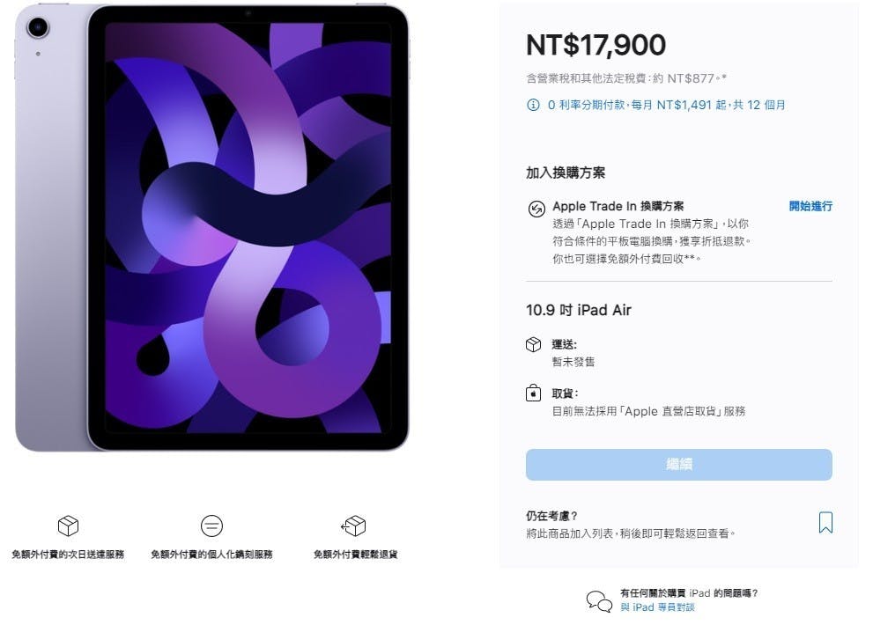Click the Apple Trade In 換購方案 title
The image size is (873, 625).
(x=618, y=206)
